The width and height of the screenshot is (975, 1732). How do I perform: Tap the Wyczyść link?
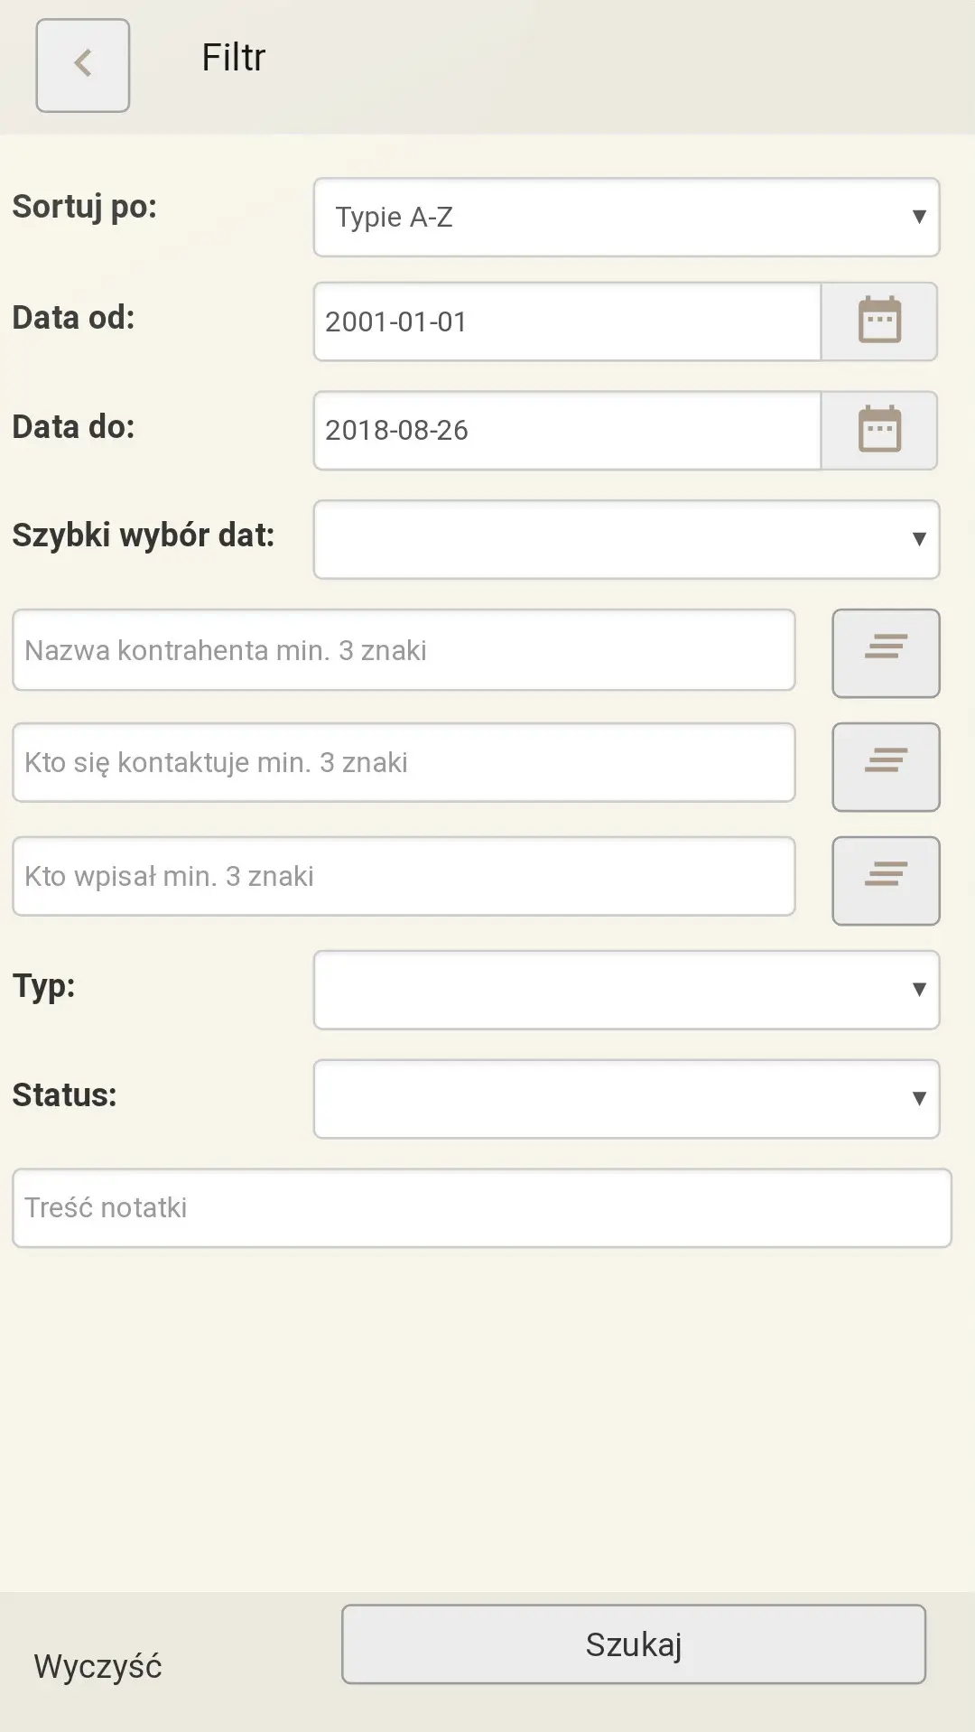coord(97,1666)
